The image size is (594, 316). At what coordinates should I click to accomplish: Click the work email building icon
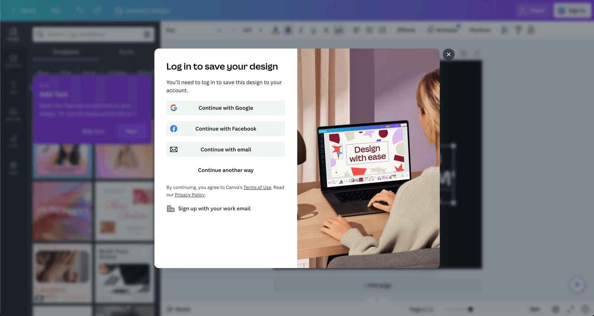click(x=171, y=209)
